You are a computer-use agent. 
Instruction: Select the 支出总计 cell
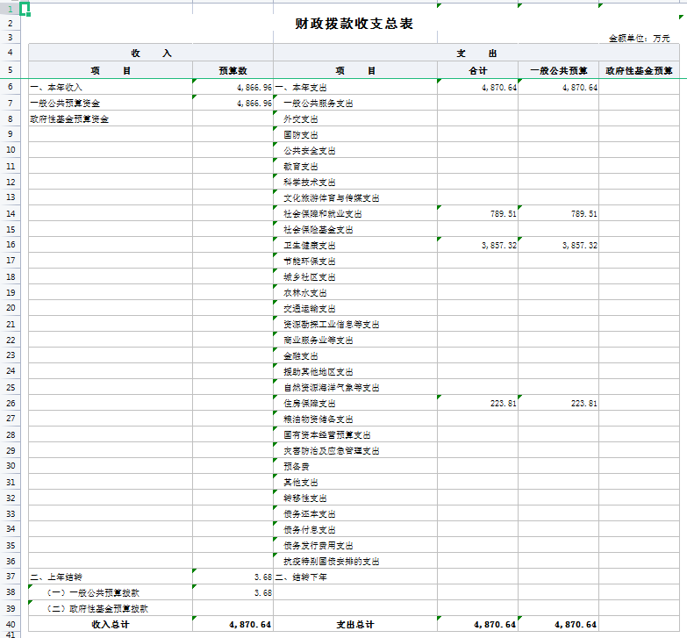coord(354,624)
